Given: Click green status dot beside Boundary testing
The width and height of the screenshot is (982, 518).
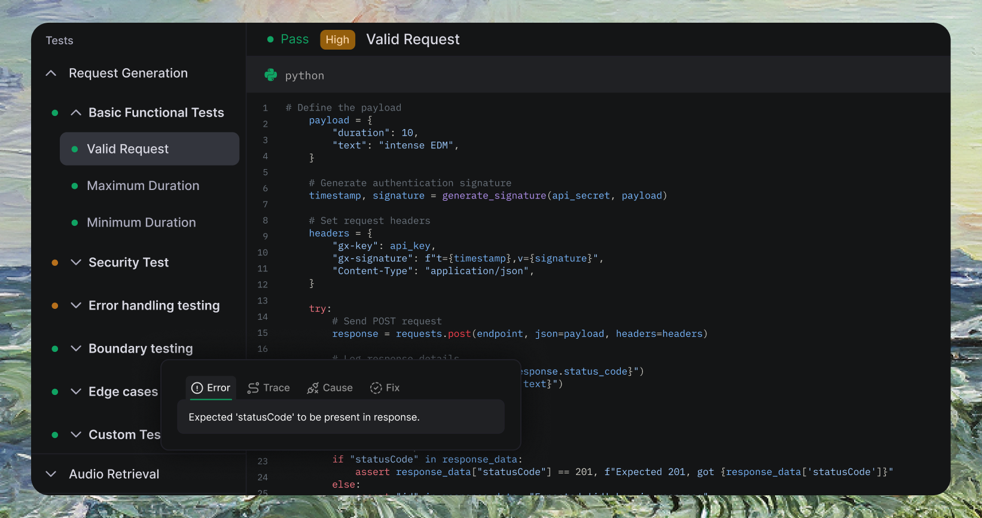Looking at the screenshot, I should (x=55, y=349).
